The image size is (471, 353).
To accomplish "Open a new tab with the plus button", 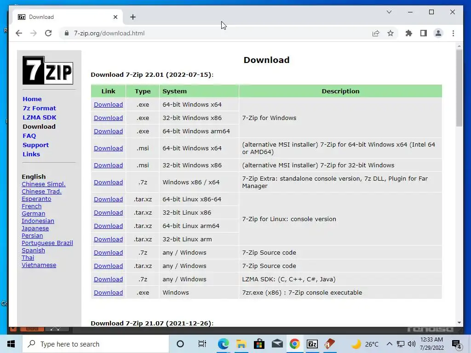I will pos(133,17).
